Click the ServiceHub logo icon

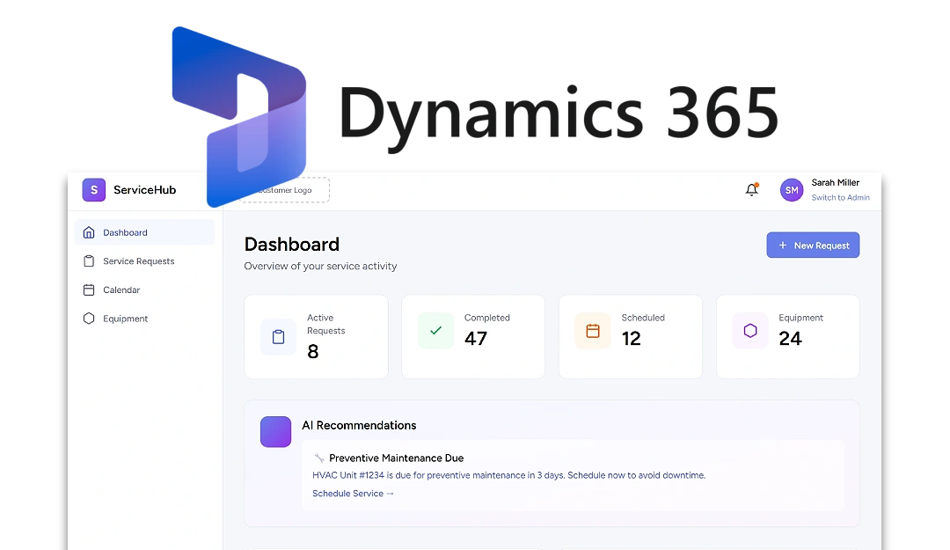(x=93, y=189)
